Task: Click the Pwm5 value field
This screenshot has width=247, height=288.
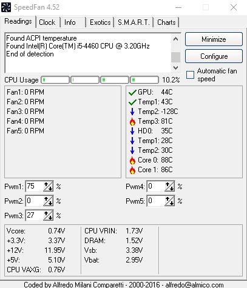Action: [156, 201]
